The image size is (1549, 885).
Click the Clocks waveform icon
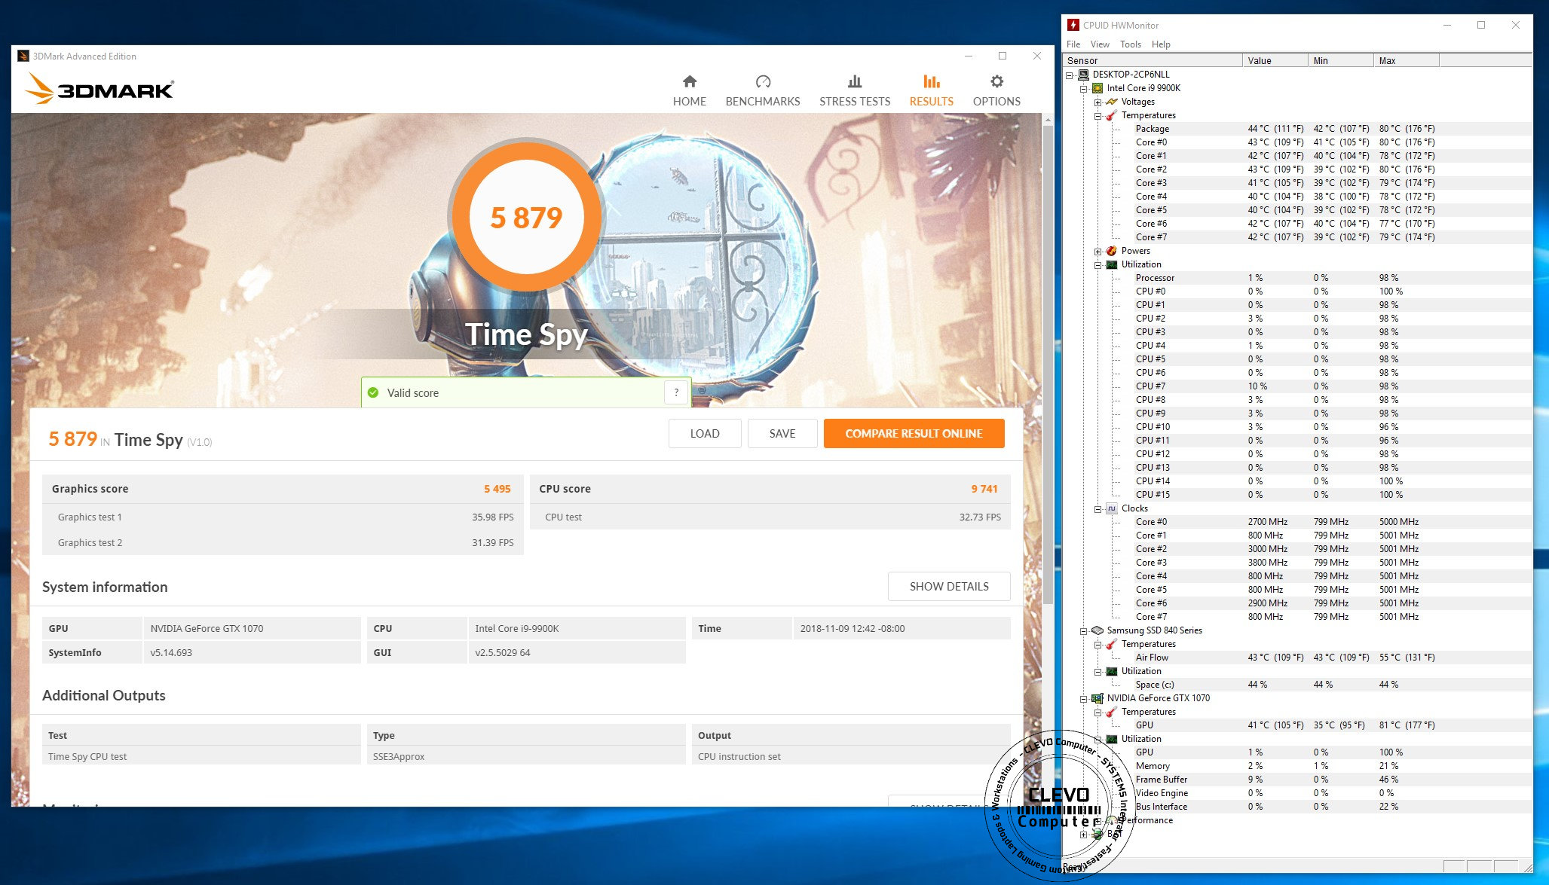[x=1112, y=508]
